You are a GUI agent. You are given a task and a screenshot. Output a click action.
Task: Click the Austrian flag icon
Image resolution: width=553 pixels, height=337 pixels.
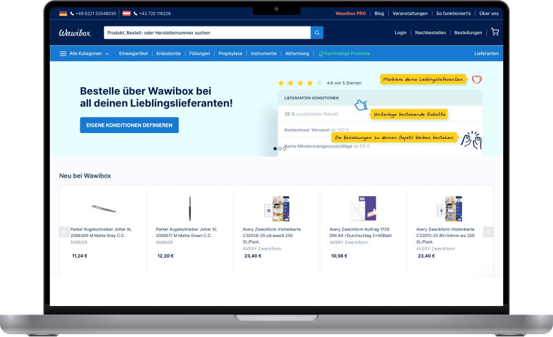(127, 14)
